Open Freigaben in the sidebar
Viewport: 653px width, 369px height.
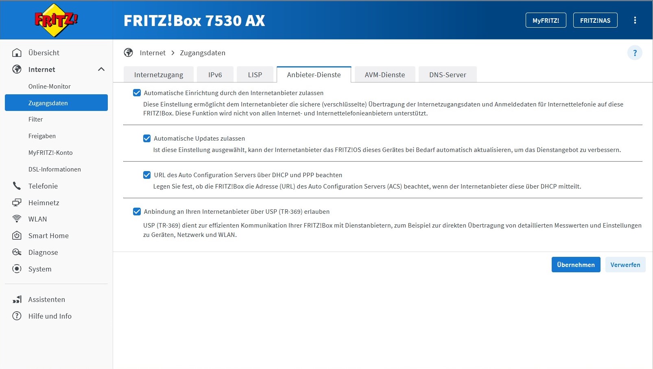(x=56, y=136)
